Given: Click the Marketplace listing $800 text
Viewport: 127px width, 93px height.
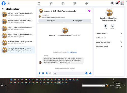Looking at the screenshot, I should pyautogui.click(x=53, y=18).
